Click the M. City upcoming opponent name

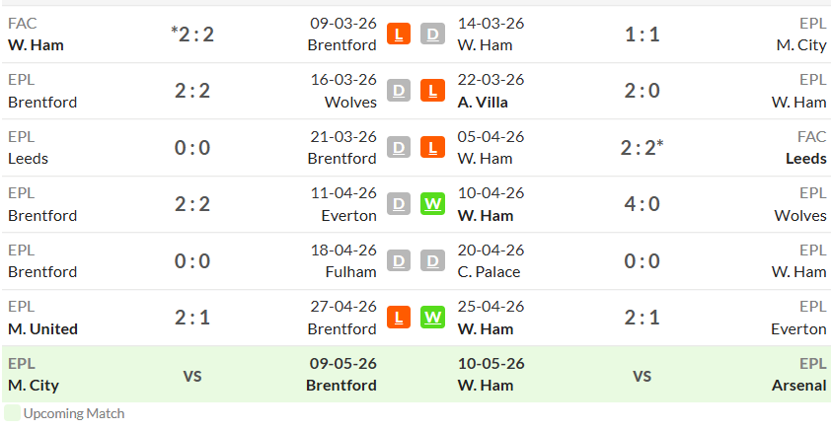point(34,385)
